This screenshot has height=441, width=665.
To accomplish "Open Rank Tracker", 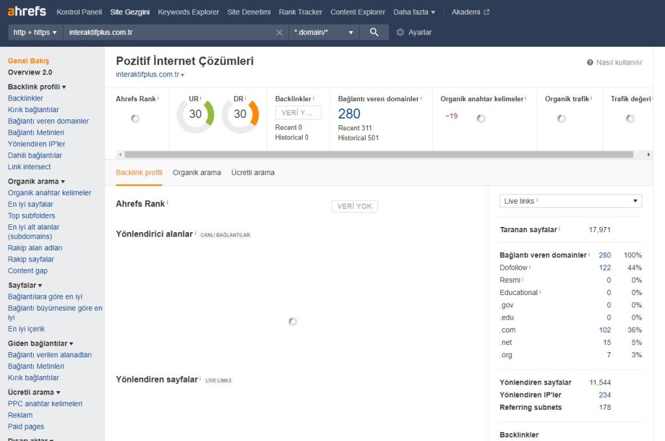I will click(x=300, y=12).
